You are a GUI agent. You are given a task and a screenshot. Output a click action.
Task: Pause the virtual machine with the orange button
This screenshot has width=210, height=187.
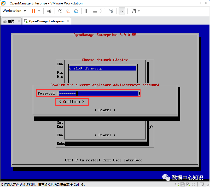(34, 11)
